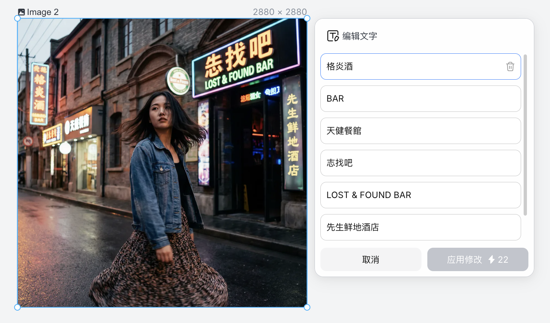The image size is (550, 323).
Task: Grab the bottom-left corner resize handle
Action: tap(17, 307)
